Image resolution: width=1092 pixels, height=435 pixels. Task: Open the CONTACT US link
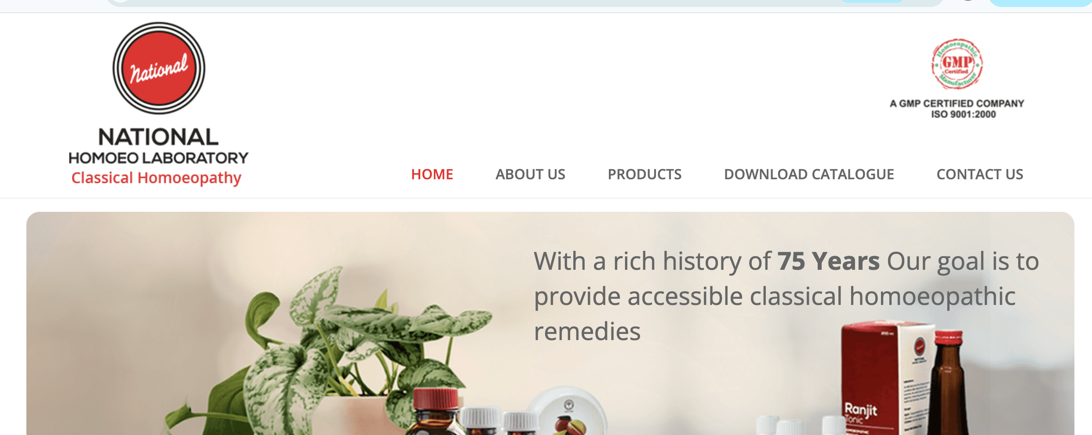pos(980,174)
